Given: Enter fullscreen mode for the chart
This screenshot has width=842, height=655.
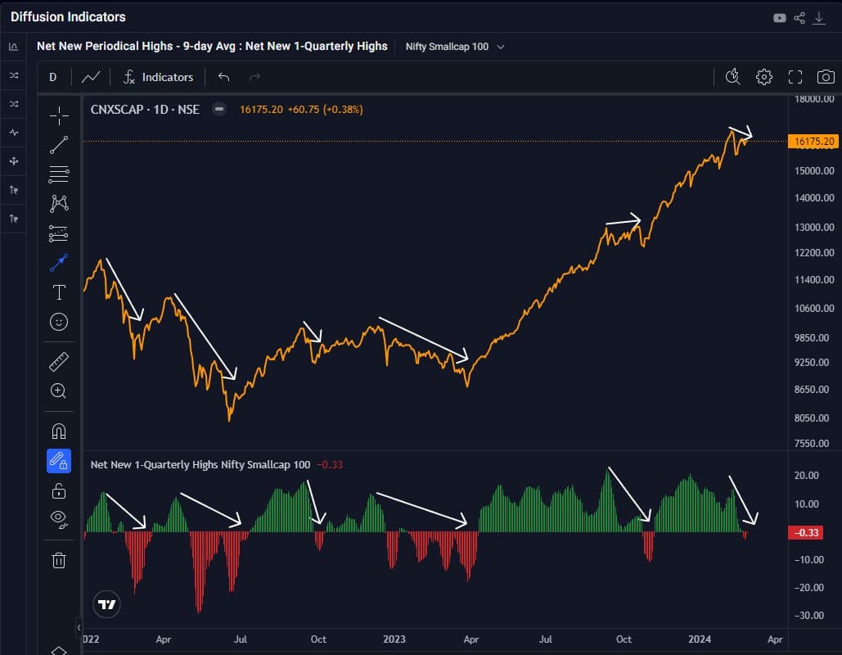Looking at the screenshot, I should (795, 77).
